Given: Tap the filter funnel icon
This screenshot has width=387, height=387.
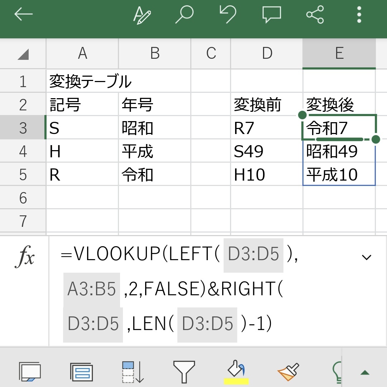Looking at the screenshot, I should click(184, 372).
